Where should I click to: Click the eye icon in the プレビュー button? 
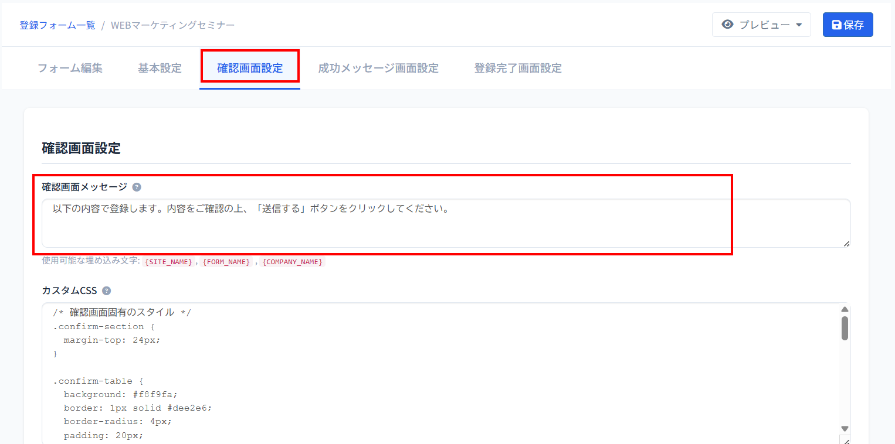728,25
